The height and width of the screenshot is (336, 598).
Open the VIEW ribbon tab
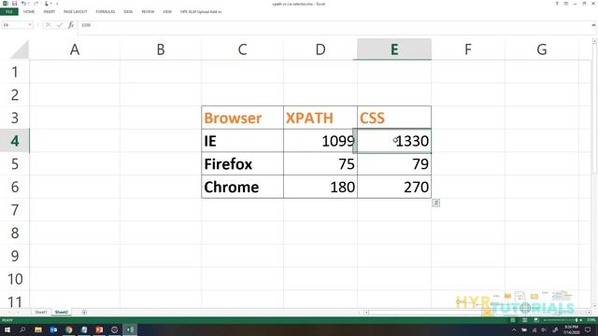[167, 12]
